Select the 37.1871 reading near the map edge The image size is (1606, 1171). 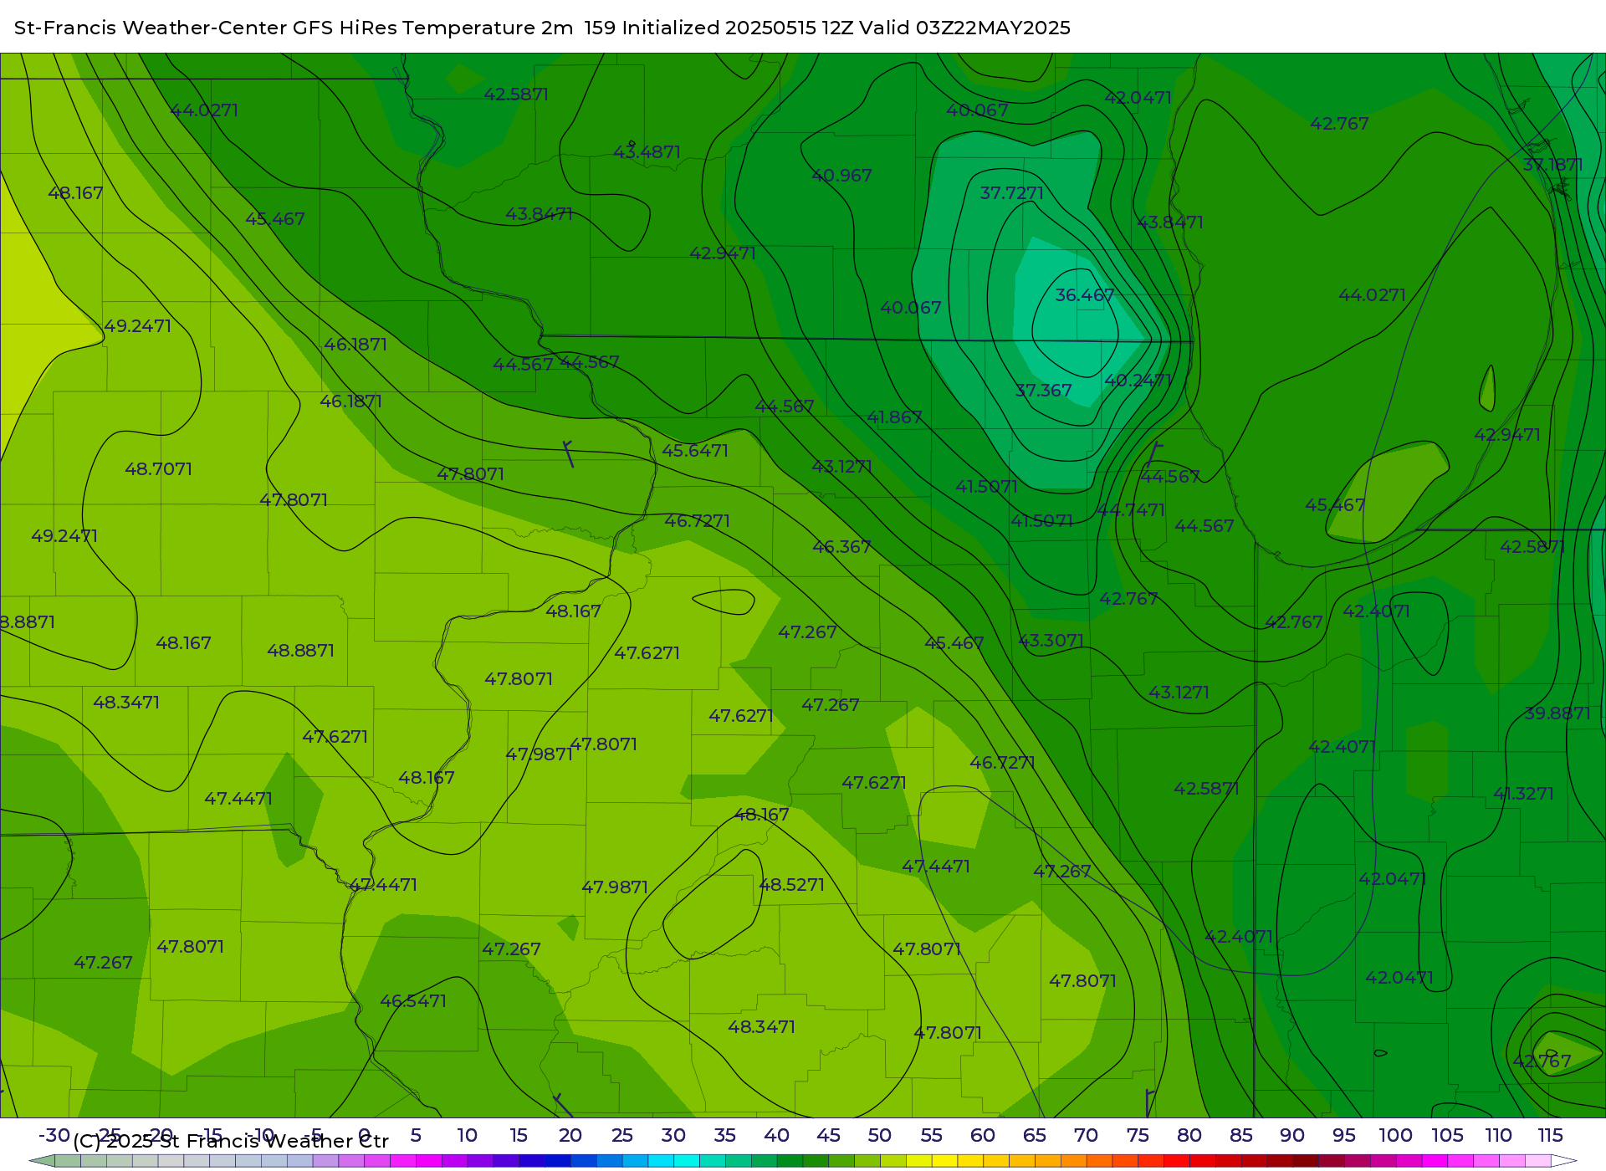coord(1552,165)
